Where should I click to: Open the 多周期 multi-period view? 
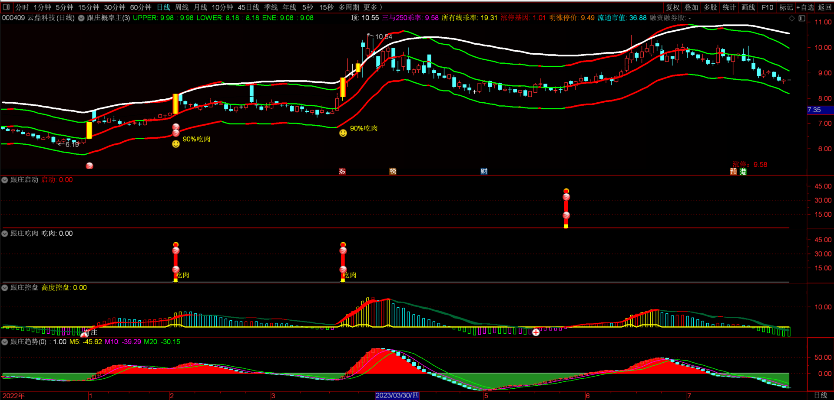coord(349,7)
